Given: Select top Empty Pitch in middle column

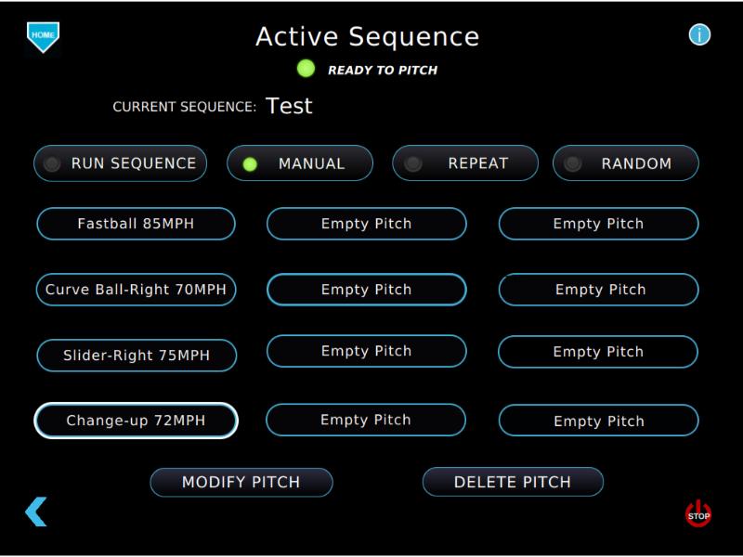Looking at the screenshot, I should [366, 224].
